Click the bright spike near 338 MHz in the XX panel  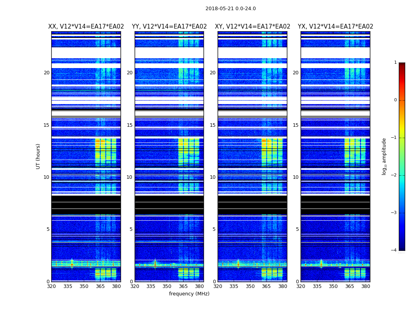coord(72,264)
